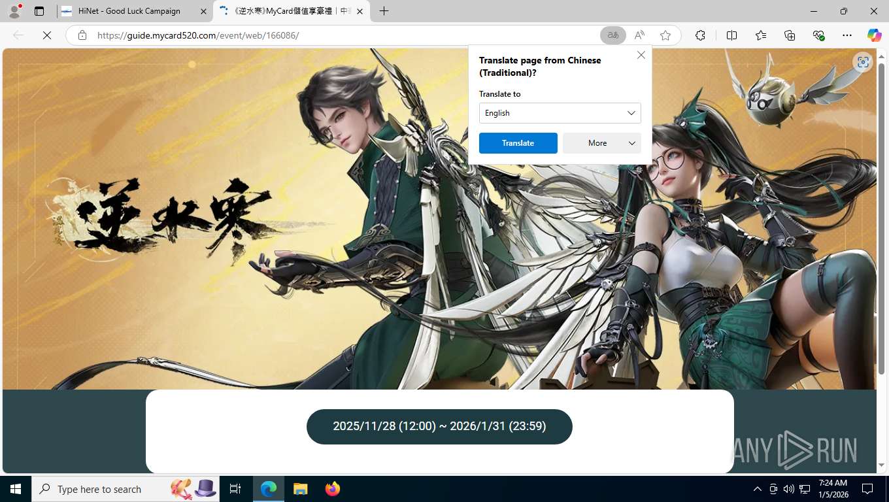Open the Favorites list
This screenshot has height=502, width=889.
pos(761,35)
